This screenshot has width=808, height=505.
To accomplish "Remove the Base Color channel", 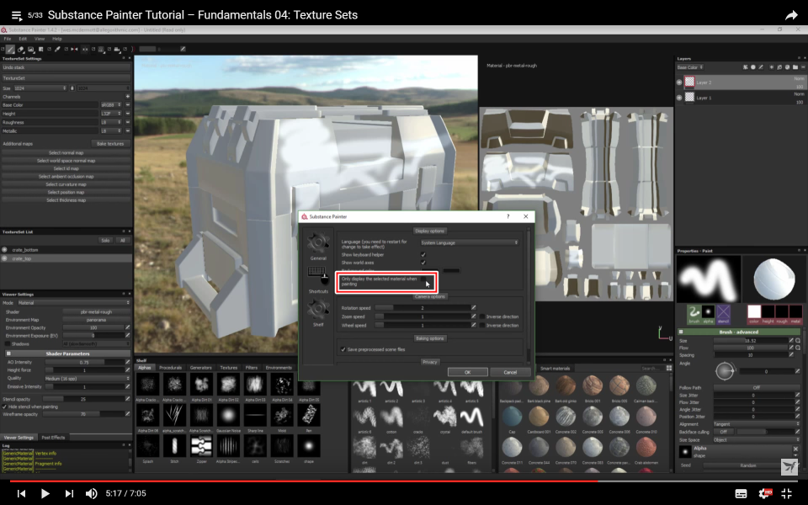I will [x=128, y=105].
